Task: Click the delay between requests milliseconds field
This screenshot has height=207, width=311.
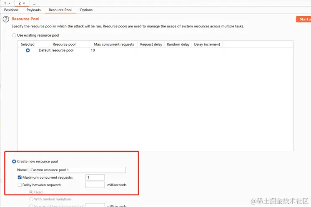Action: point(95,185)
